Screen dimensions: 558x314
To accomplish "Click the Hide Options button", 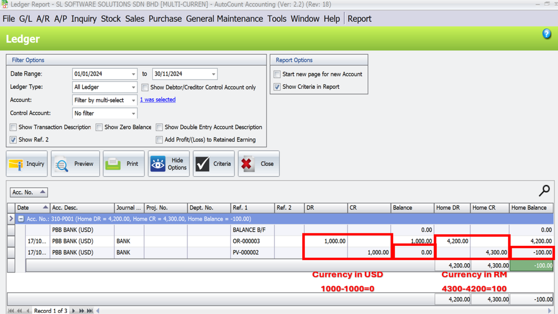I will [169, 164].
